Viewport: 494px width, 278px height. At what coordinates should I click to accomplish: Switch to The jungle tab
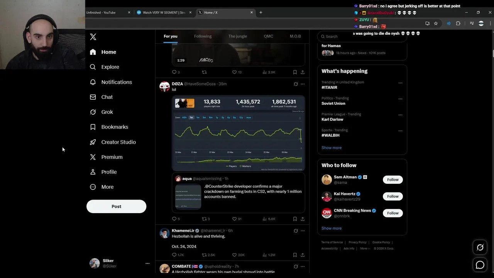click(238, 36)
